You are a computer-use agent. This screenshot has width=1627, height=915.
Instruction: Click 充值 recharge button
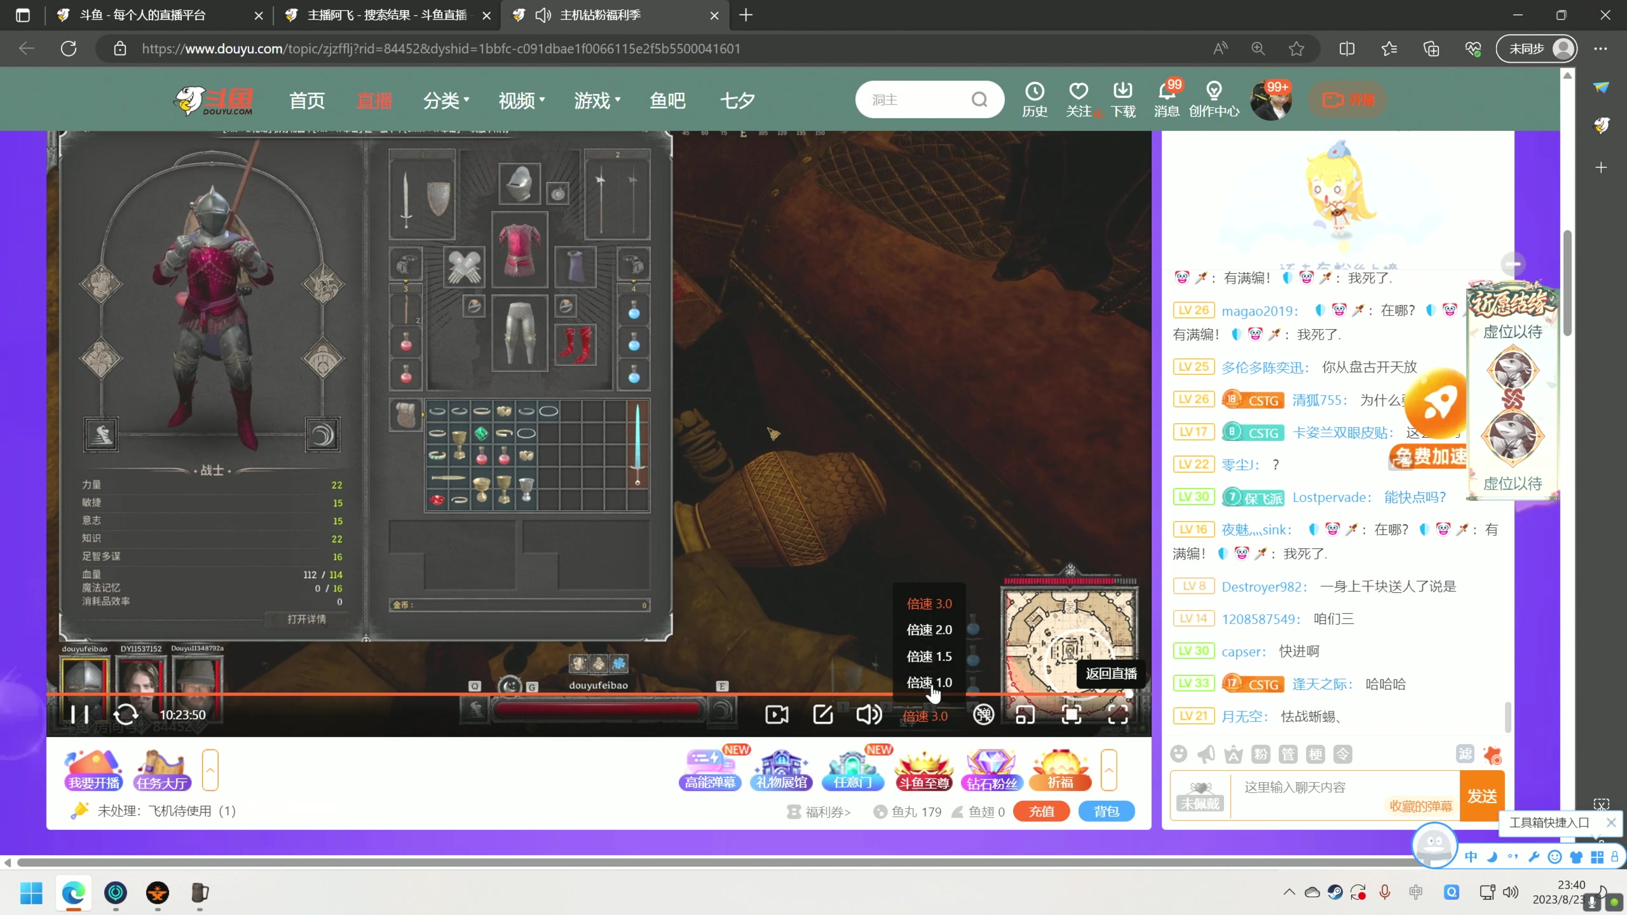pos(1042,811)
